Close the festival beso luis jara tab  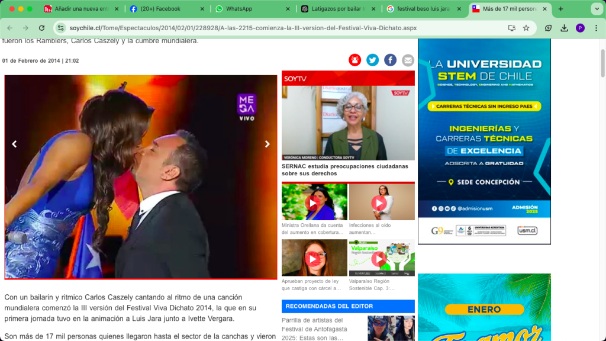pyautogui.click(x=459, y=9)
